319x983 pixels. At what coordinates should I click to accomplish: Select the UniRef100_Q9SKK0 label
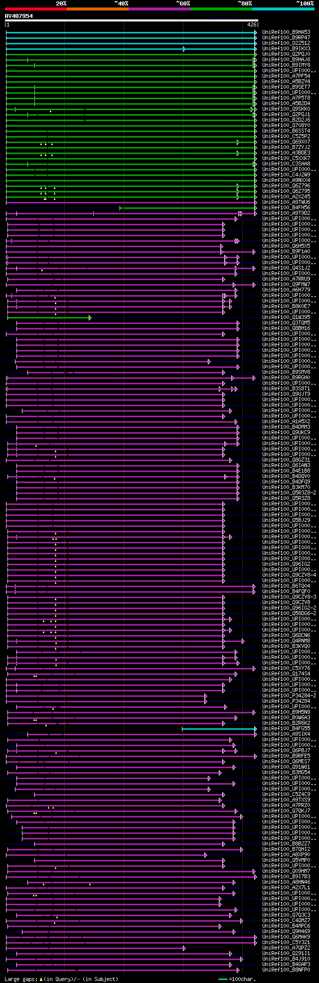pyautogui.click(x=286, y=109)
